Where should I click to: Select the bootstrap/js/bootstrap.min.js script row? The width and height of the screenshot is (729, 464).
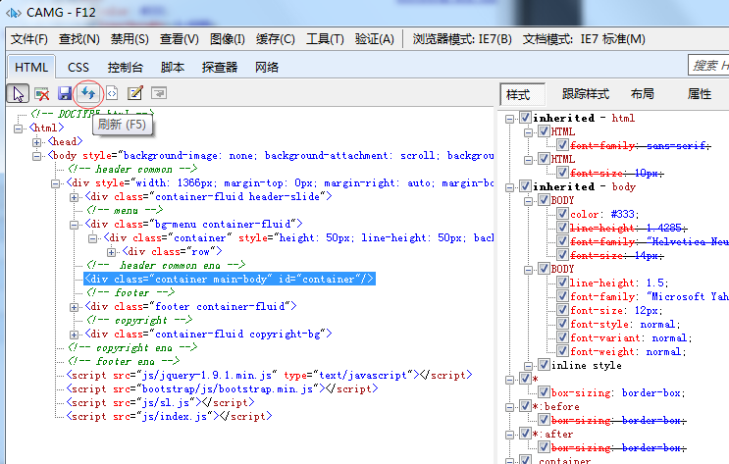[x=223, y=388]
